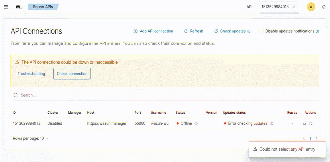This screenshot has width=330, height=162.
Task: Click the Check connection button
Action: point(72,74)
